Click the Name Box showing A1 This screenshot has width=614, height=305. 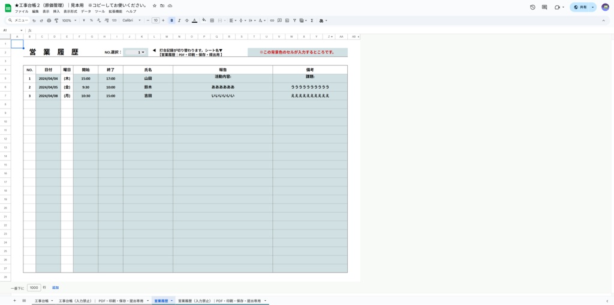12,30
